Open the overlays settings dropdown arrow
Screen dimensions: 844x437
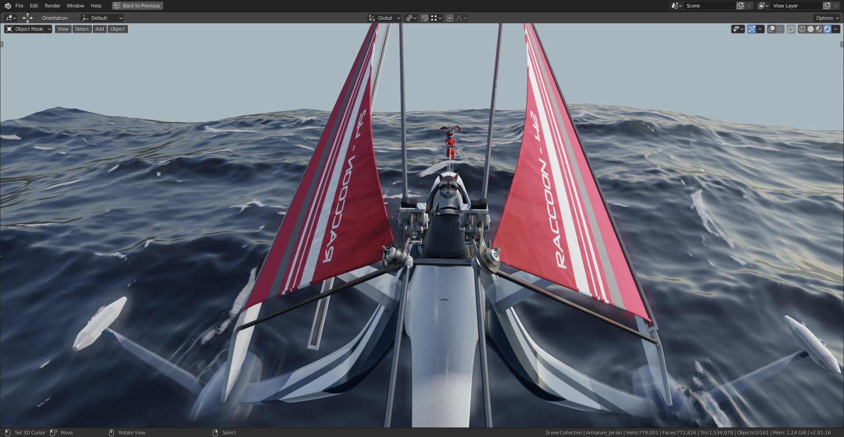(x=780, y=29)
